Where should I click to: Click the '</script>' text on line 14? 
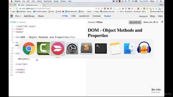point(22,64)
